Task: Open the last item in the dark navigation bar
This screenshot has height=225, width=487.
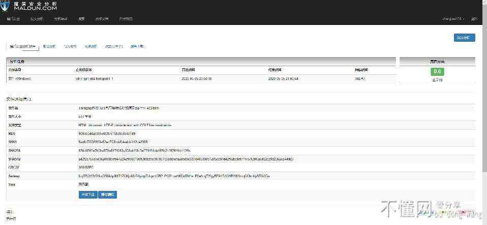Action: (126, 19)
